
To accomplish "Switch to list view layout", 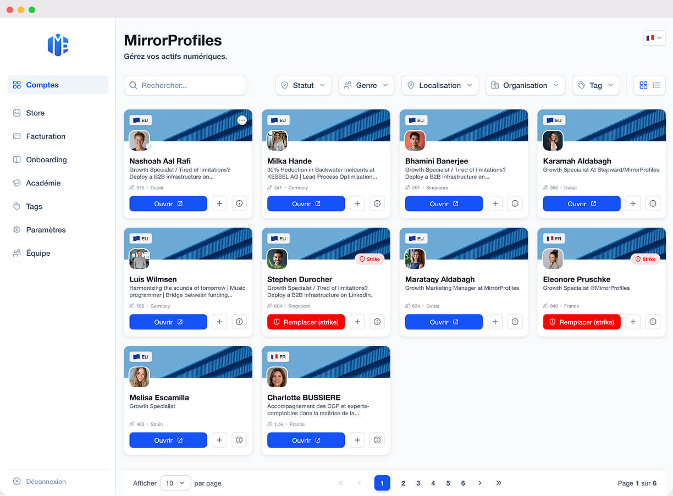I will coord(657,85).
